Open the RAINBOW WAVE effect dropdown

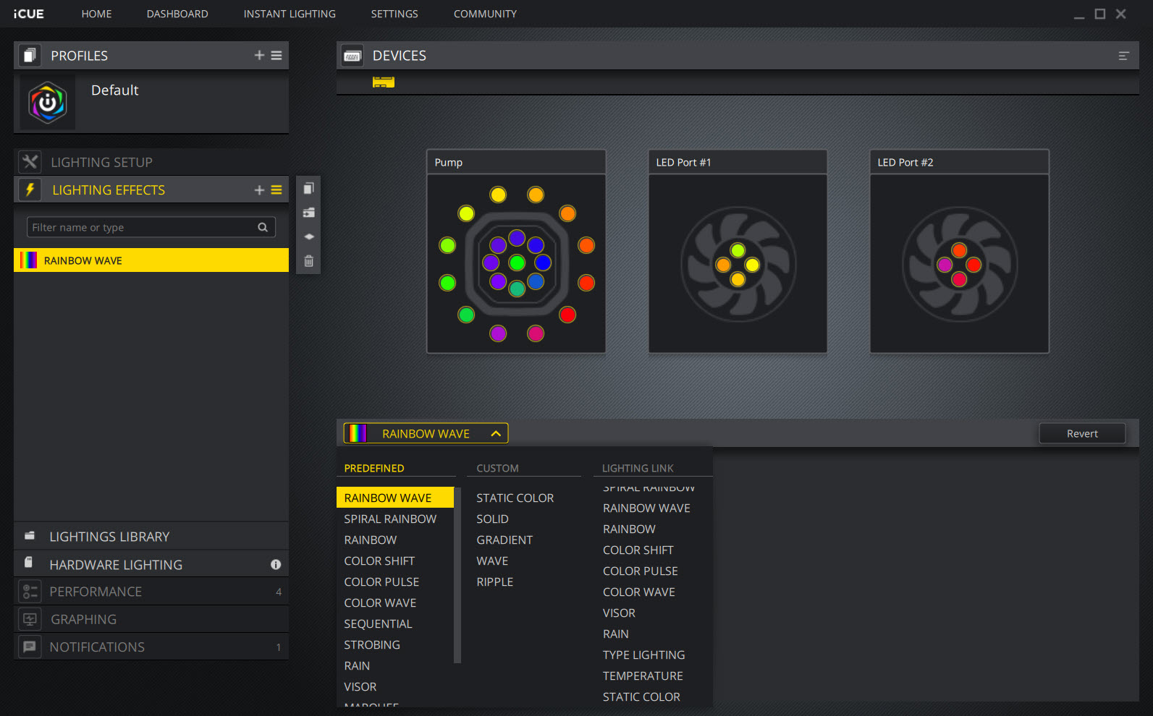[426, 433]
